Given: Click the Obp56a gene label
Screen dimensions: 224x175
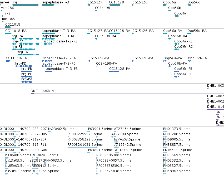Looking at the screenshot, I should point(170,2).
